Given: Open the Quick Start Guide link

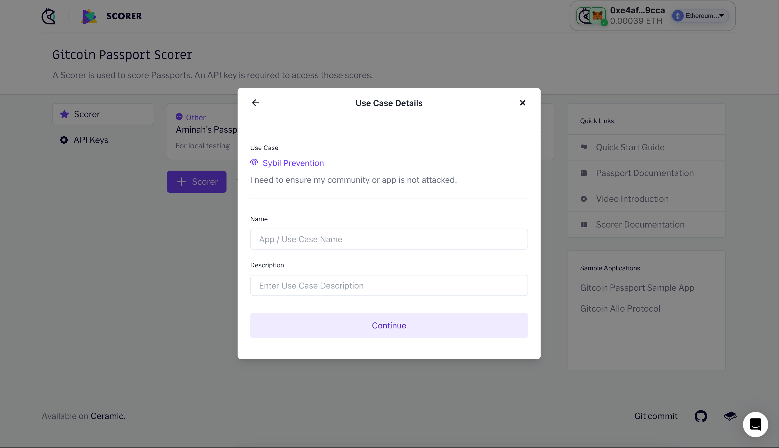Looking at the screenshot, I should pyautogui.click(x=630, y=147).
